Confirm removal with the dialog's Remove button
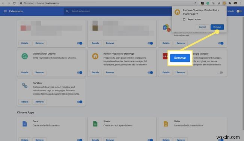Image resolution: width=244 pixels, height=141 pixels. click(217, 27)
